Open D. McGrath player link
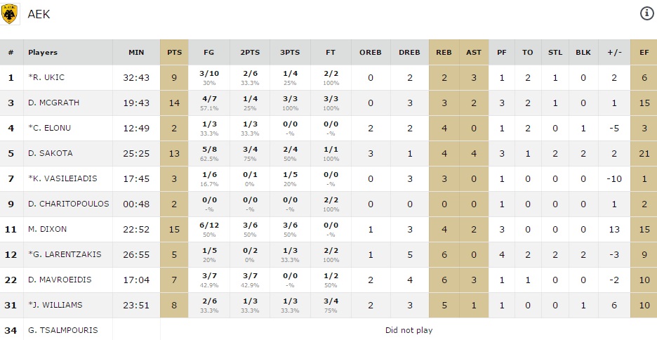Screen dimensions: 657x340 pos(53,103)
